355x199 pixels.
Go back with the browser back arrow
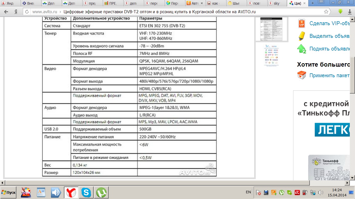pyautogui.click(x=6, y=12)
